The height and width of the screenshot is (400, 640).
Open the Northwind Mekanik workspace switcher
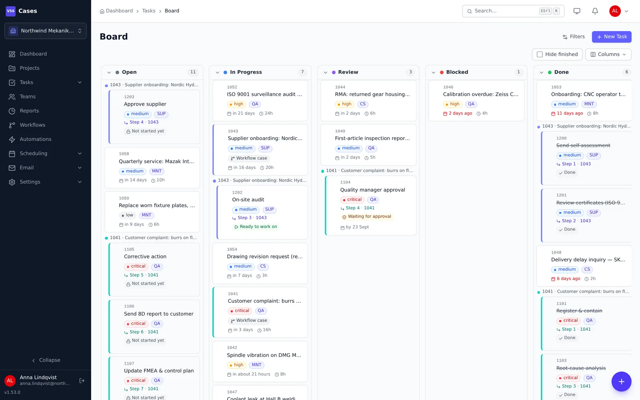46,31
